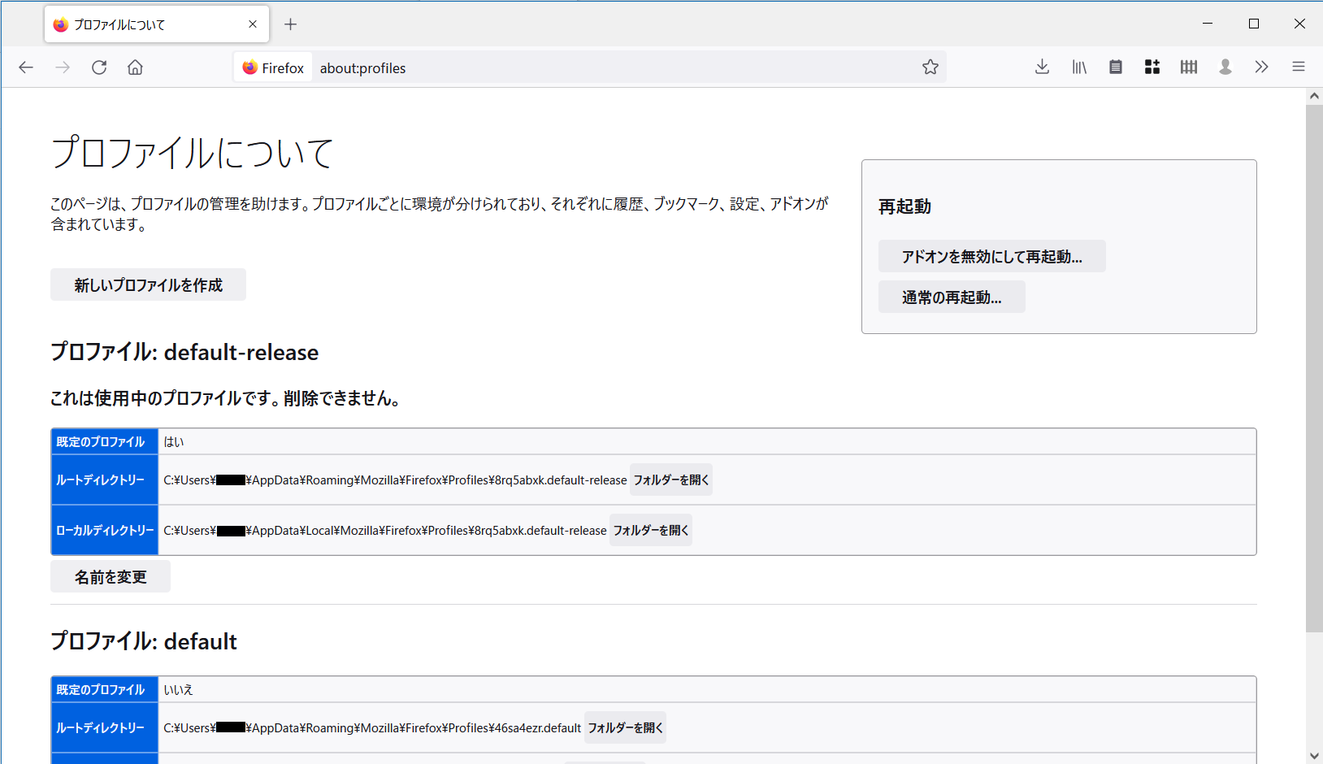This screenshot has height=764, width=1323.
Task: Open a new tab with the plus button
Action: [290, 24]
